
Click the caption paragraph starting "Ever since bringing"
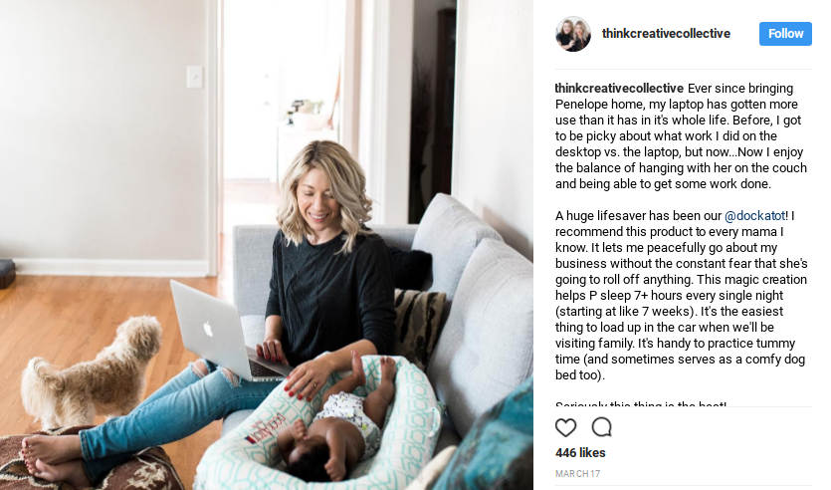click(x=681, y=135)
